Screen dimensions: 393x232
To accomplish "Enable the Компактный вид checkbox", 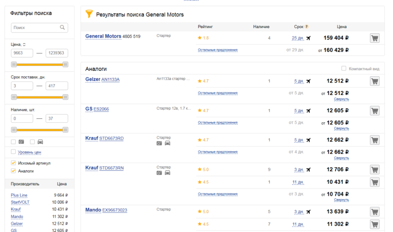I will tap(344, 68).
